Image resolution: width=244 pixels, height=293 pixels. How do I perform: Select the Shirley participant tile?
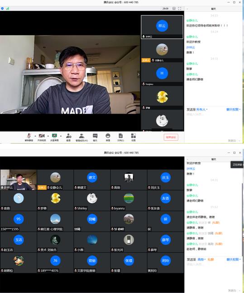tap(92, 200)
